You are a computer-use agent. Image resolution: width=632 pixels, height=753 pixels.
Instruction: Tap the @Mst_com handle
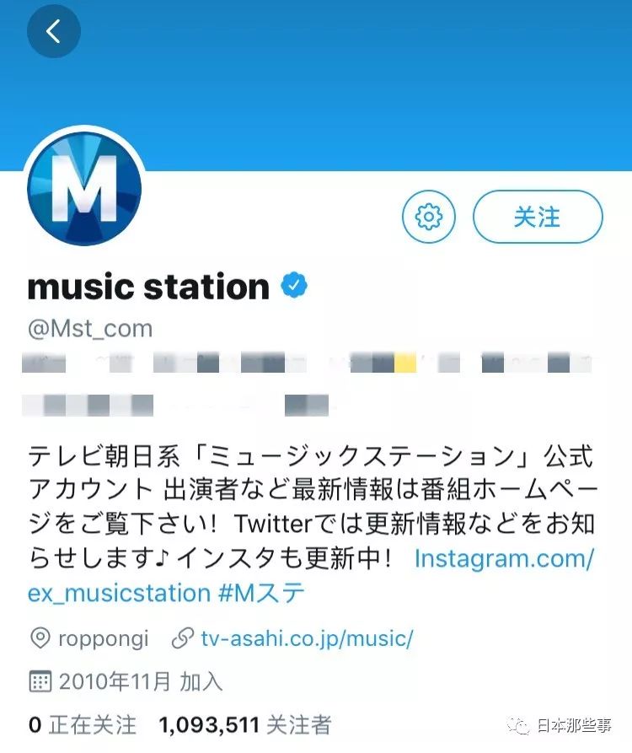point(90,329)
